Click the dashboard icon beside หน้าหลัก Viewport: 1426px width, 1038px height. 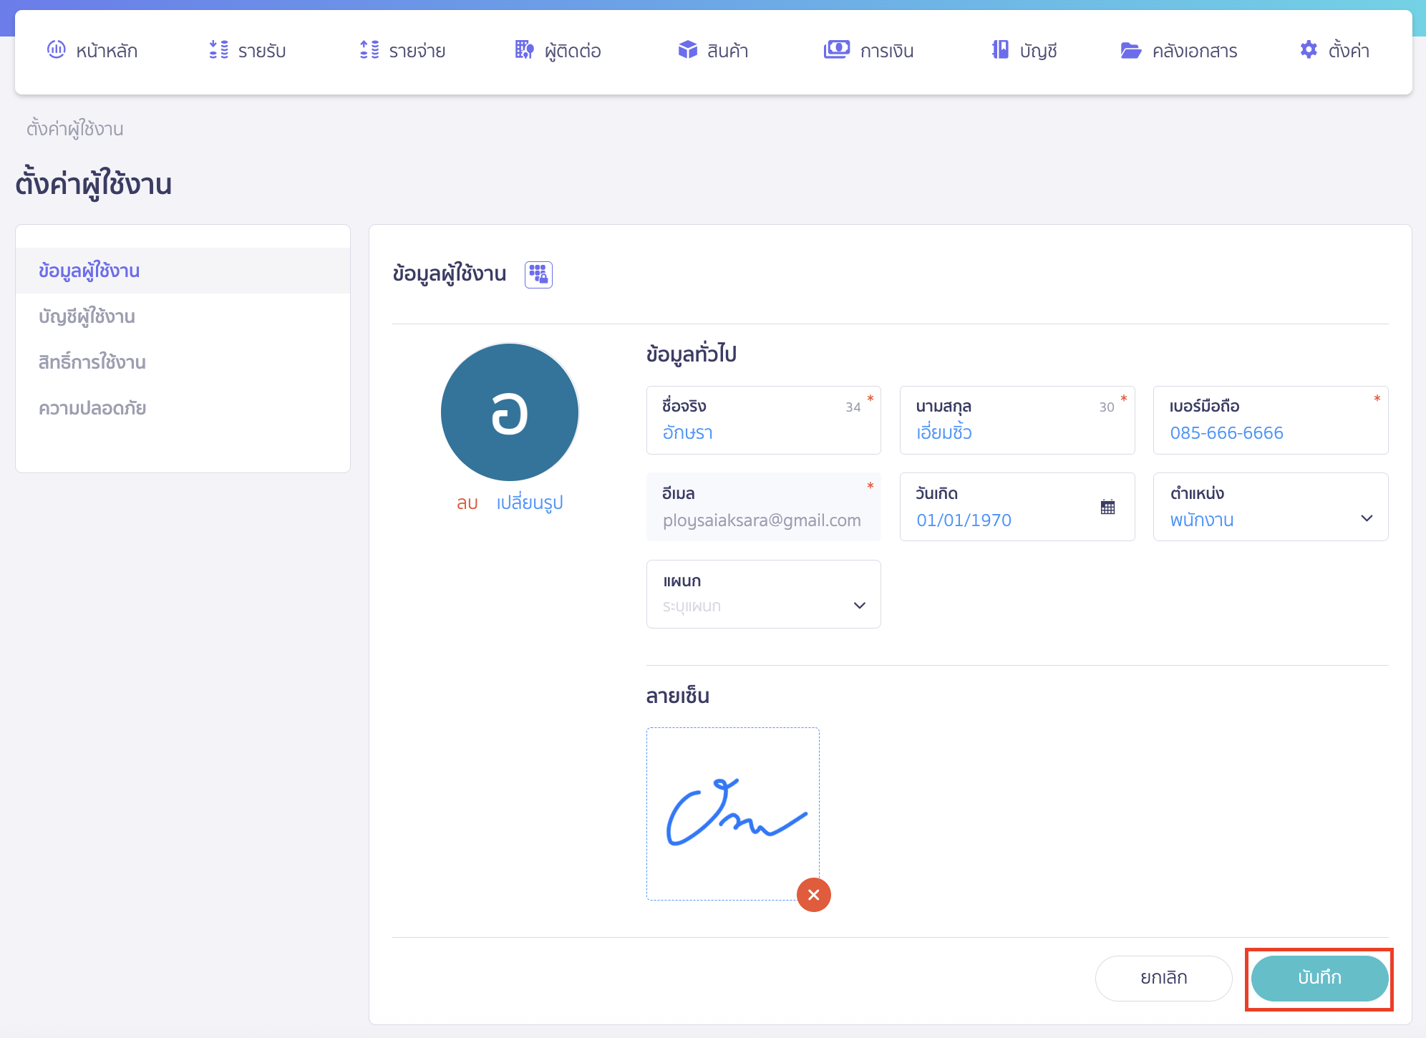point(56,50)
